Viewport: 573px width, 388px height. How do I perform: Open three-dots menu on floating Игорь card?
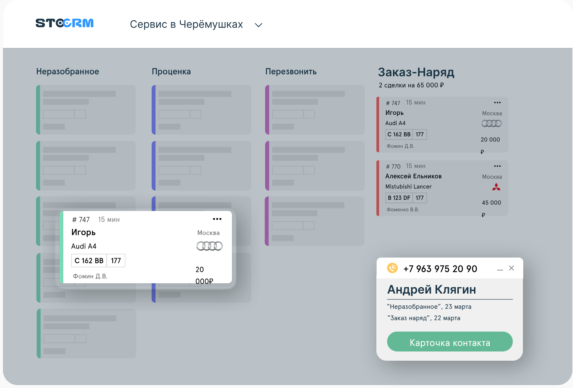[217, 219]
